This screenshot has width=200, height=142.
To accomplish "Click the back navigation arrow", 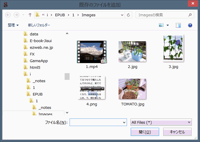I will (8, 15).
